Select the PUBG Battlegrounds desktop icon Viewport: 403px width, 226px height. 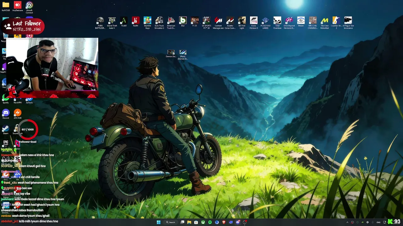click(x=100, y=23)
